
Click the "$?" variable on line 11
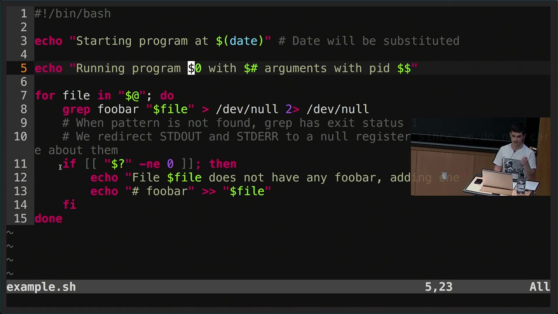point(118,164)
